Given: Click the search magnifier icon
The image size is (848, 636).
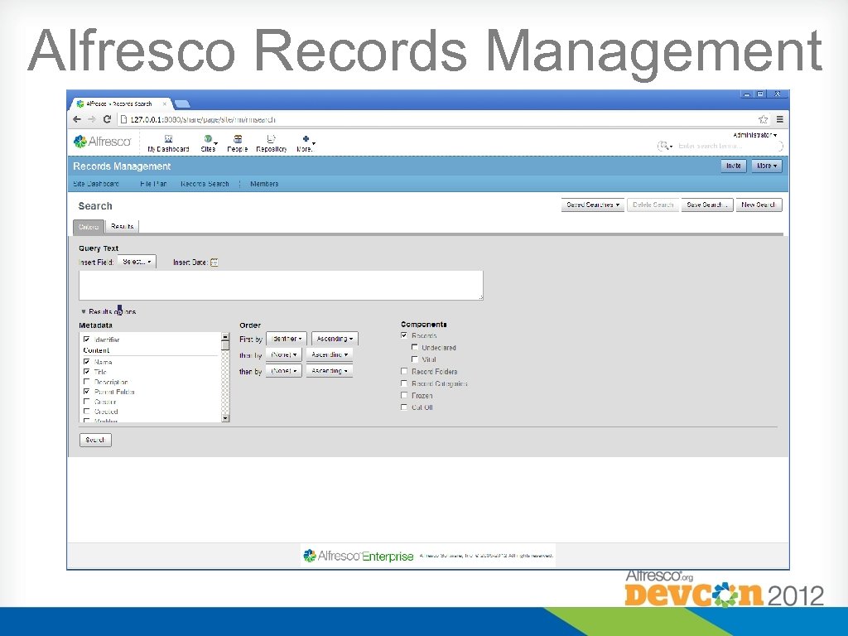Looking at the screenshot, I should pyautogui.click(x=663, y=146).
